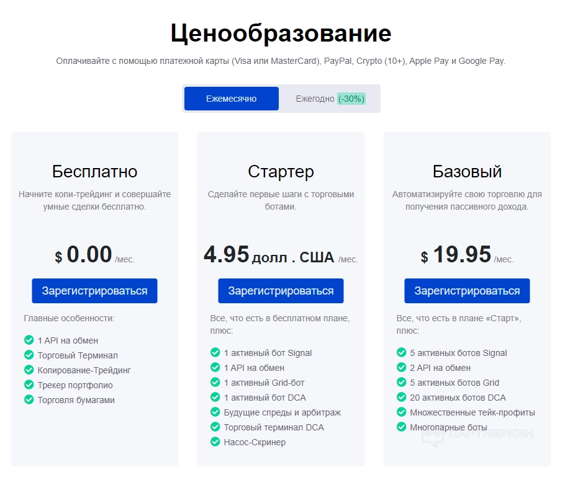Click the text Главные особенности:
The height and width of the screenshot is (480, 565).
(69, 318)
